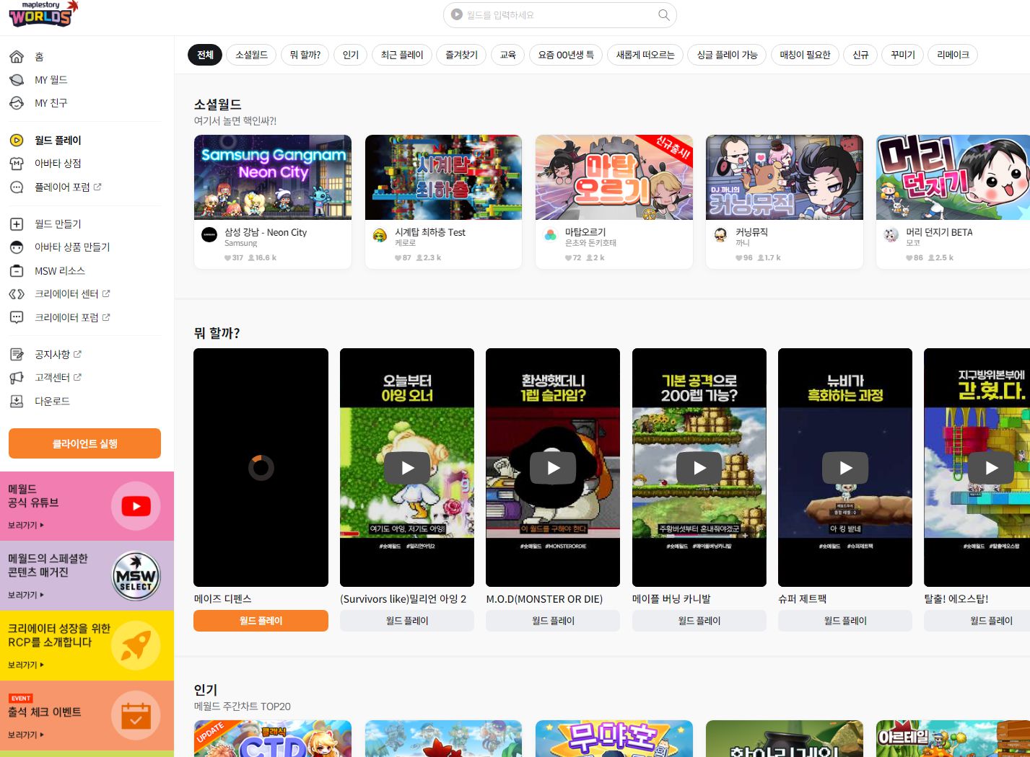Open the 마탑오르기 world thumbnail
Screen dimensions: 1030x757
click(x=614, y=177)
